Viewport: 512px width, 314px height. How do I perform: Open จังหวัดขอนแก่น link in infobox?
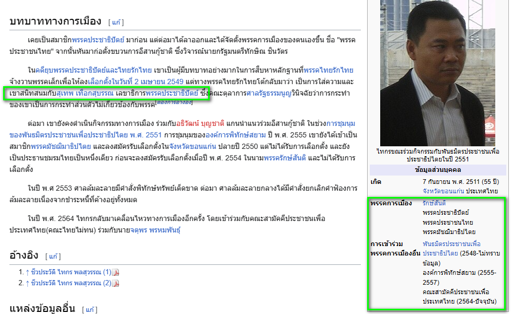pyautogui.click(x=443, y=191)
